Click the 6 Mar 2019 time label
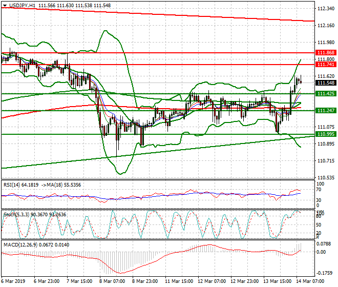Image resolution: width=338 pixels, height=287 pixels. [13, 281]
